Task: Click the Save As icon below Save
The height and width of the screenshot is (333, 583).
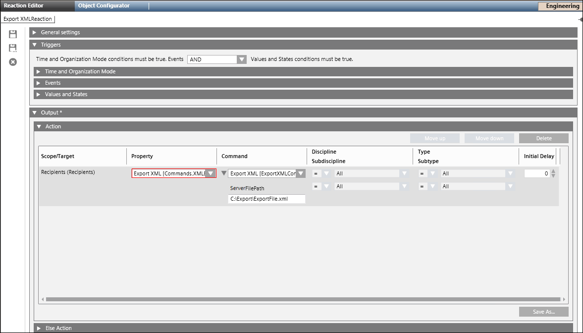Action: [13, 48]
